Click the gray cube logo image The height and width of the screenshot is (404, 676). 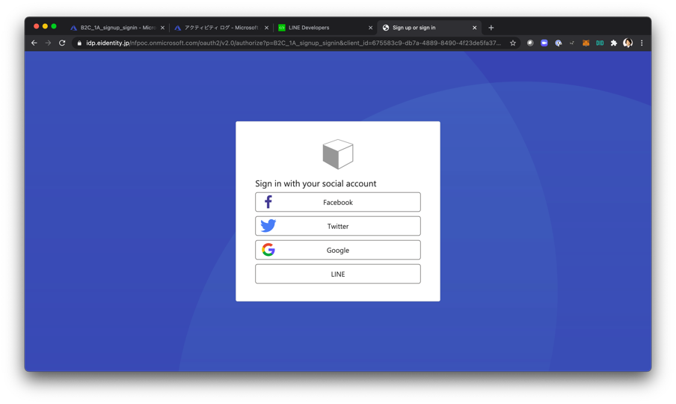pyautogui.click(x=338, y=154)
